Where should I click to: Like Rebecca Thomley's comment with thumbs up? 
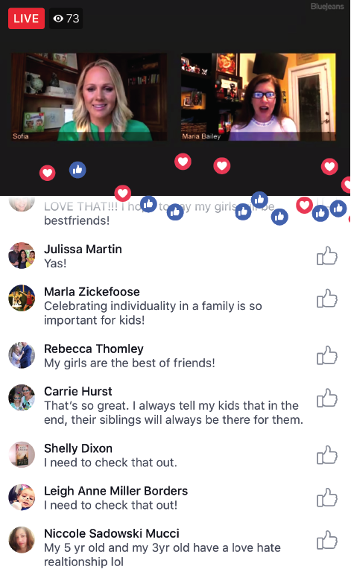pos(327,355)
